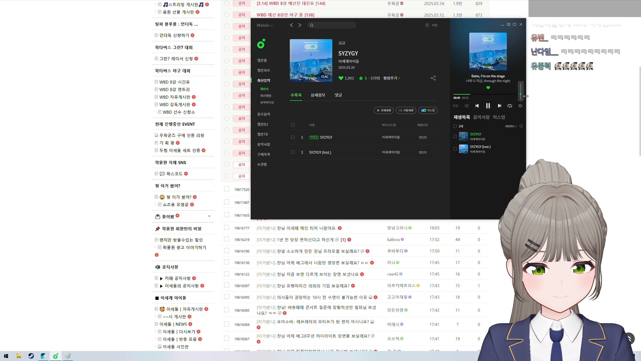Open the EQ equalizer settings

point(456,106)
